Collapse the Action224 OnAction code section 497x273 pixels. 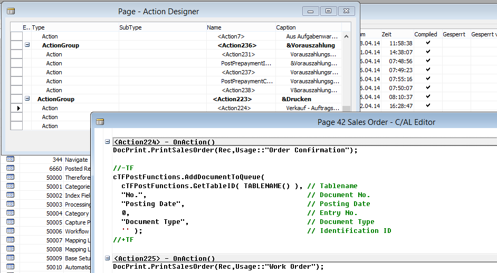[108, 142]
